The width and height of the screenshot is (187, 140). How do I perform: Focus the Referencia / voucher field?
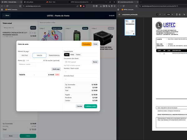click(x=27, y=64)
